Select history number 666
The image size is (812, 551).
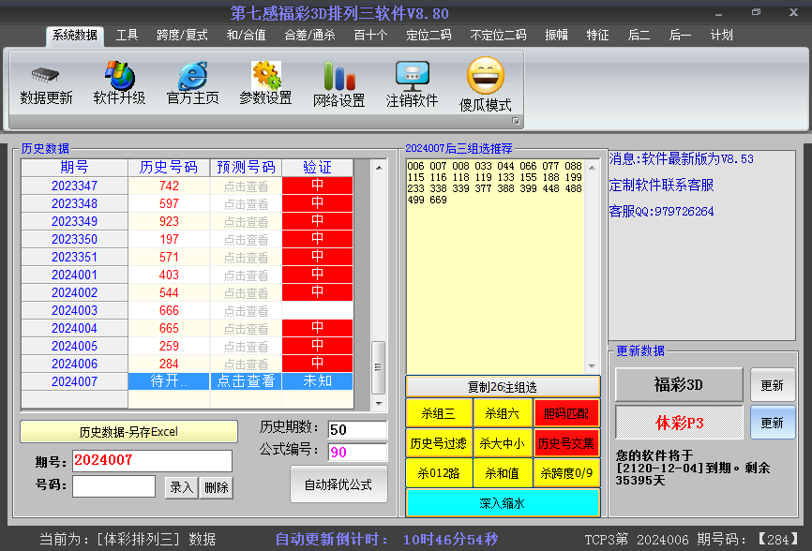[x=169, y=310]
